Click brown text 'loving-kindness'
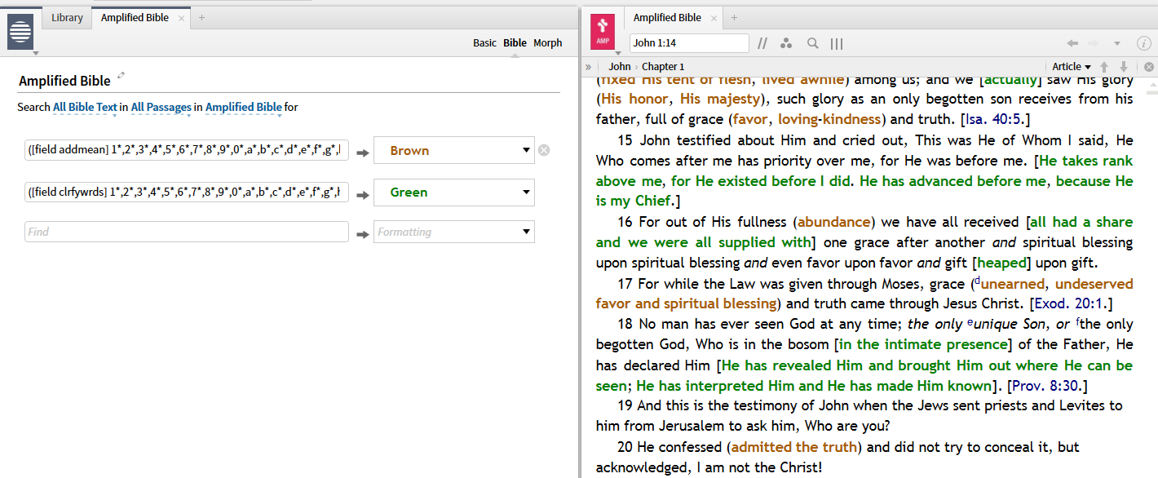 tap(829, 119)
